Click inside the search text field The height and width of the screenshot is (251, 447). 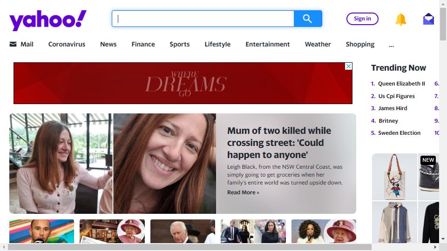point(203,19)
